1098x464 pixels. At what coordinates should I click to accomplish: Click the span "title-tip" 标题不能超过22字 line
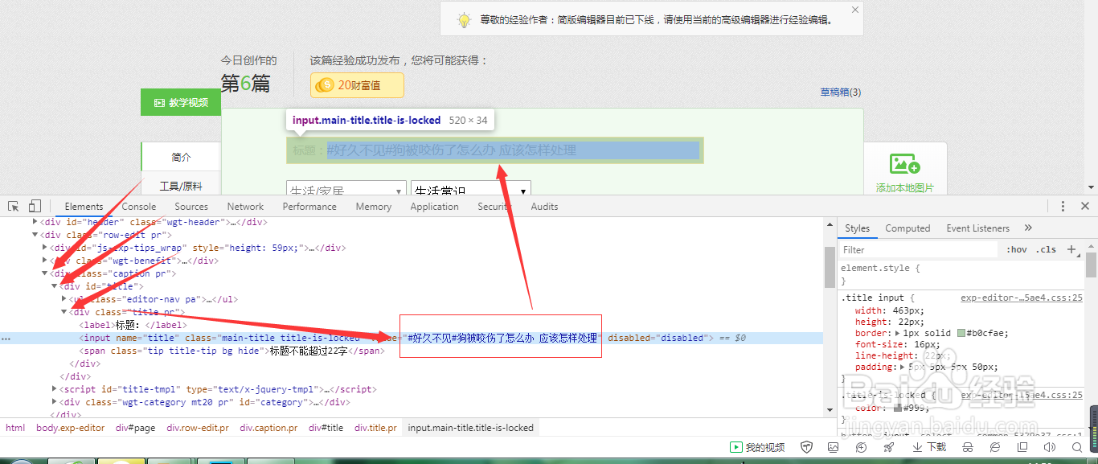coord(231,351)
